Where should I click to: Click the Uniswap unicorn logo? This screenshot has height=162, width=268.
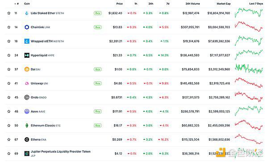(27, 83)
